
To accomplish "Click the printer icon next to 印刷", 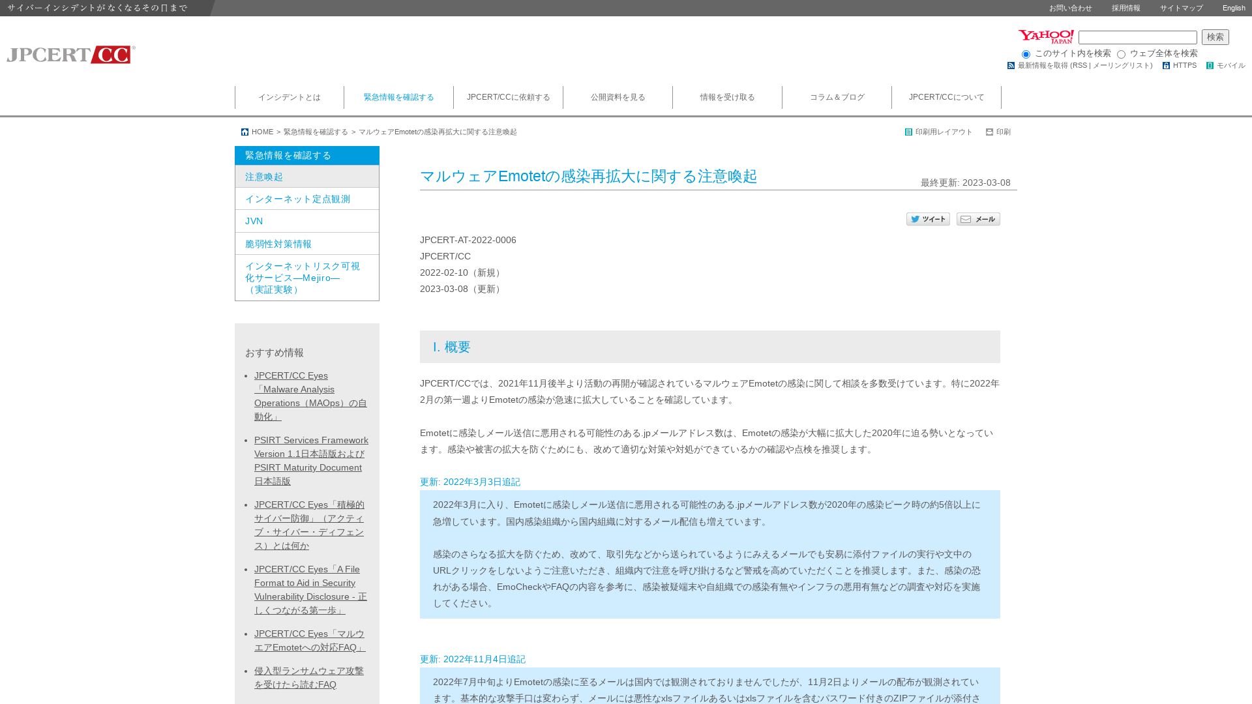I will click(989, 132).
